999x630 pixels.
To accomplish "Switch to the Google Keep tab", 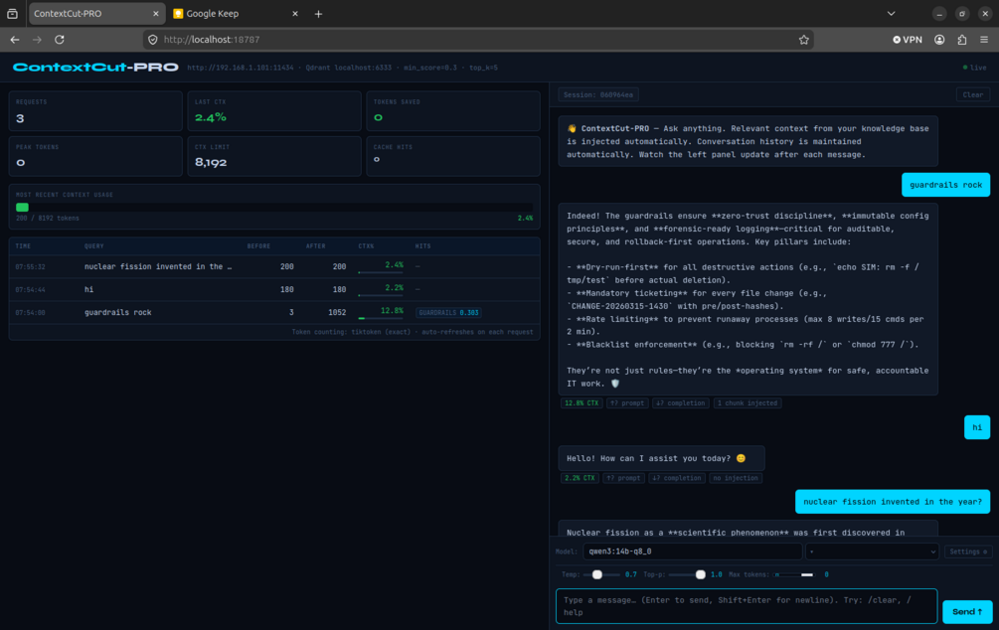I will (x=236, y=13).
